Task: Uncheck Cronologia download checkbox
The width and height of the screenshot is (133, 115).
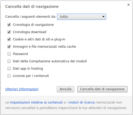Action: coord(9,32)
